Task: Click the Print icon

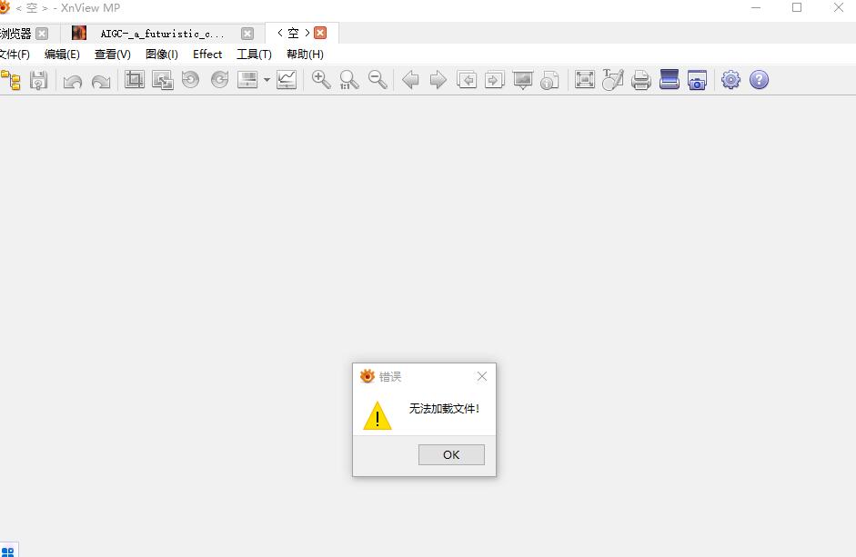Action: pos(641,80)
